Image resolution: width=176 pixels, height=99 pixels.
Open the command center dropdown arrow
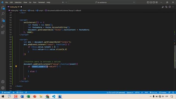click(134, 2)
